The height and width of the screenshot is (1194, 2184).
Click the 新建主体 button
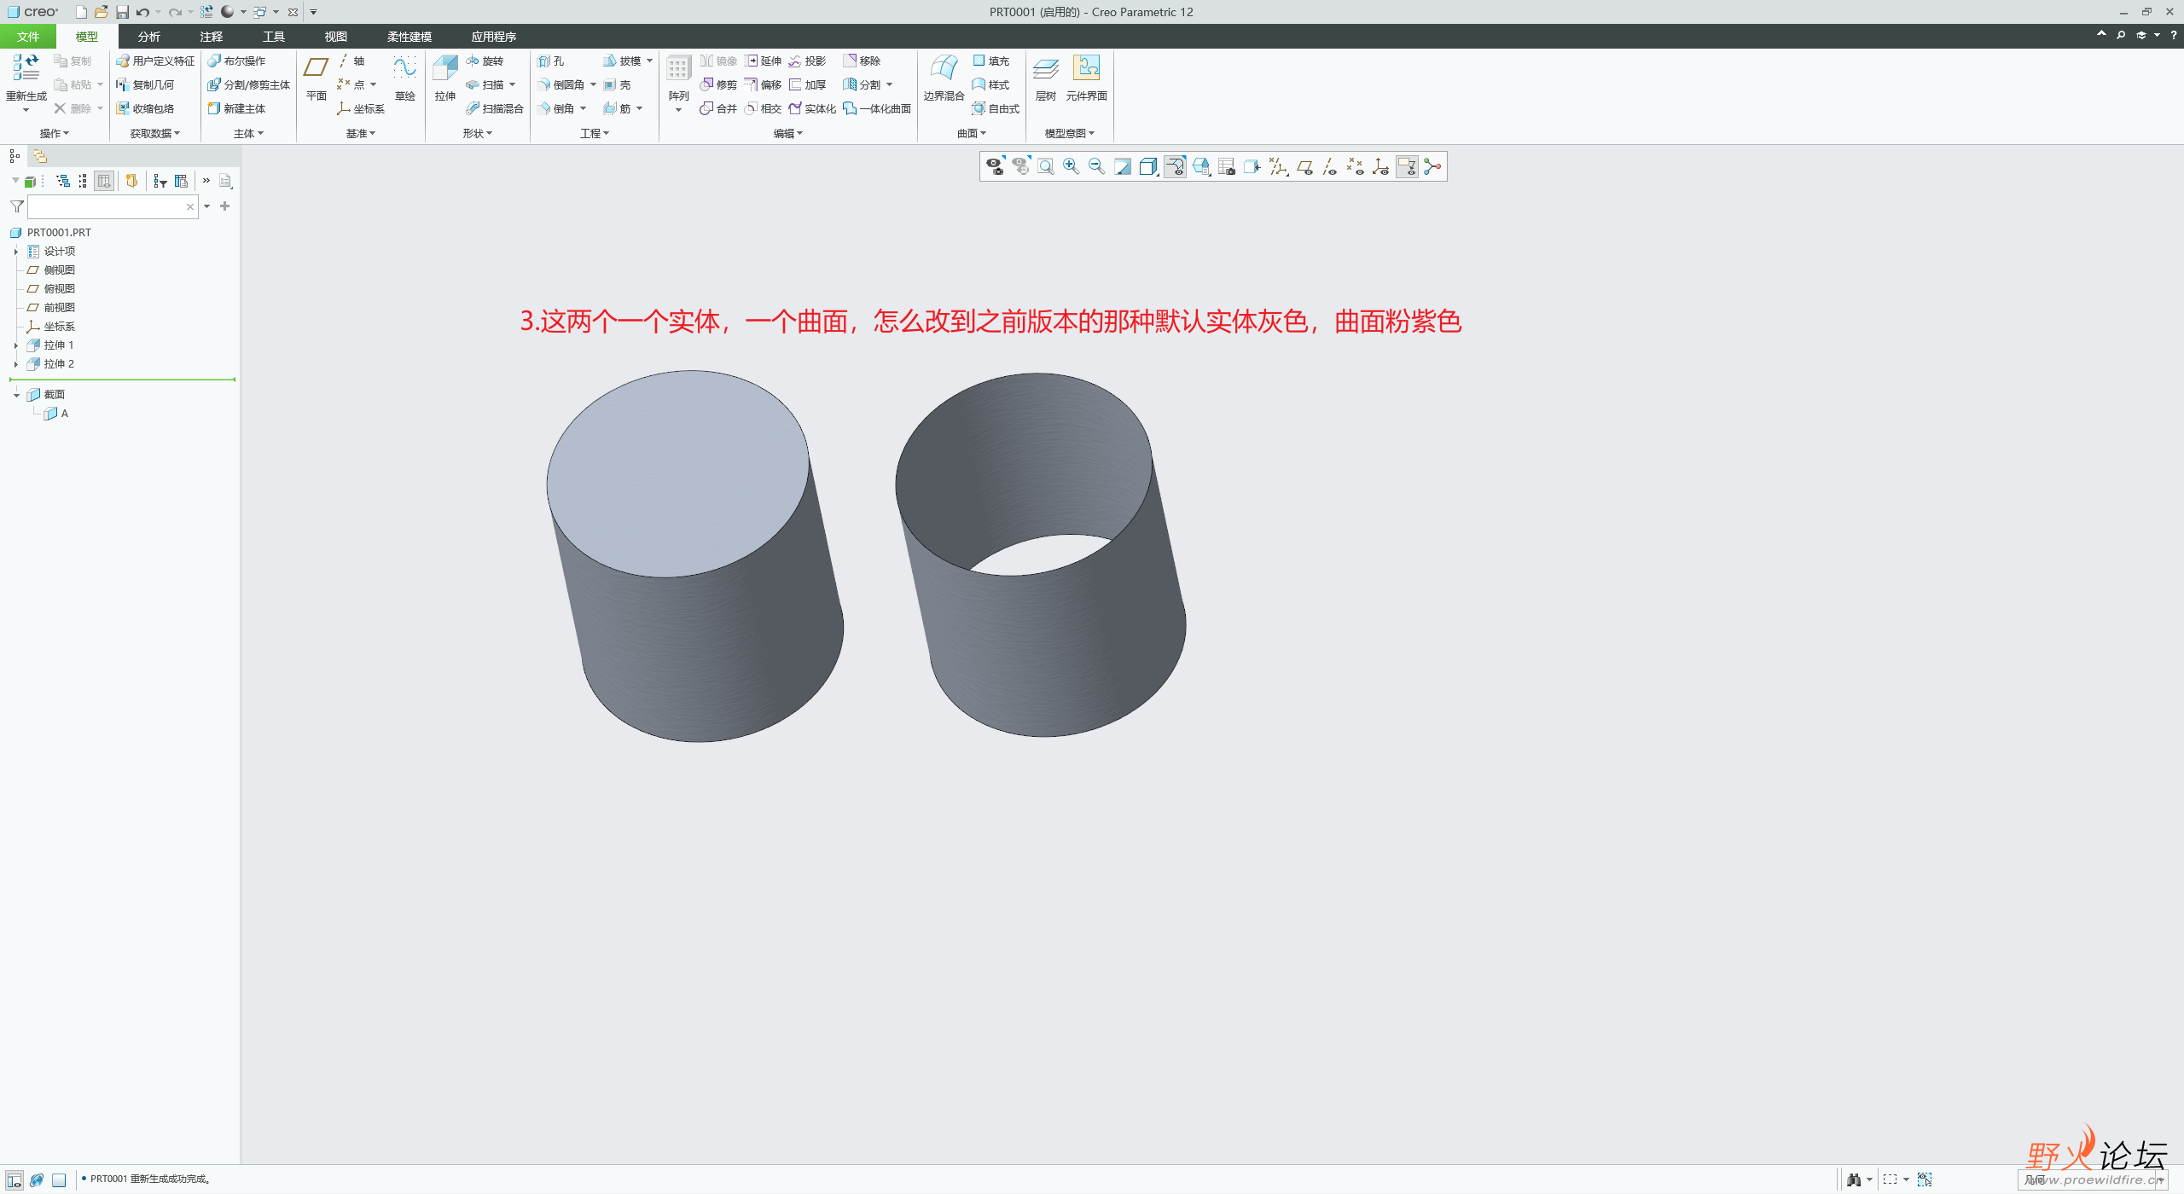(x=236, y=108)
